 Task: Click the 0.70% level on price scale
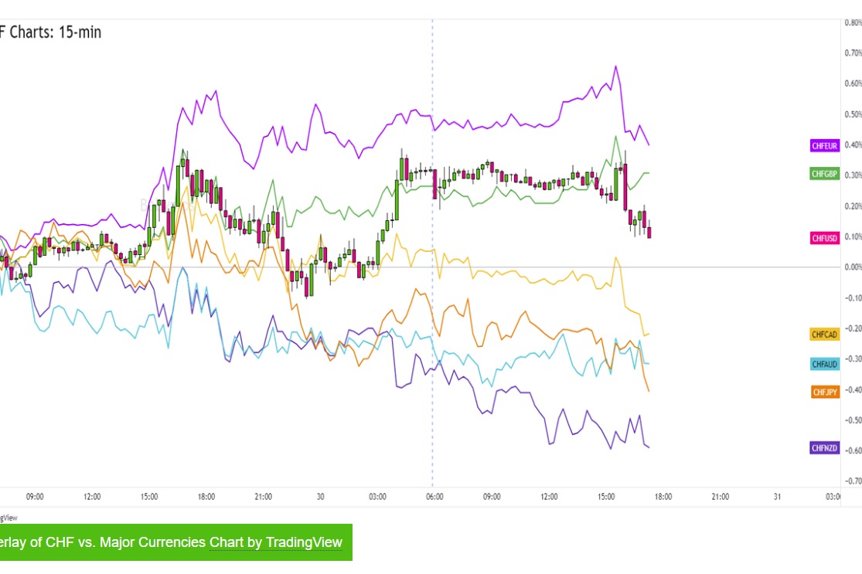pos(852,53)
